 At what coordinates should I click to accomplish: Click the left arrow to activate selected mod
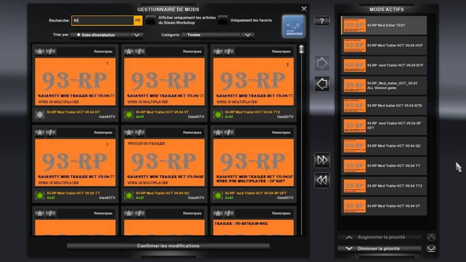pyautogui.click(x=322, y=84)
